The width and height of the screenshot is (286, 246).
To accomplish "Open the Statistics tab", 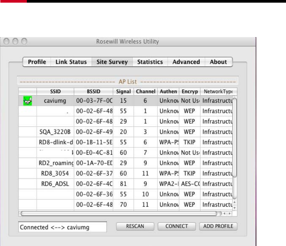I will coord(150,62).
